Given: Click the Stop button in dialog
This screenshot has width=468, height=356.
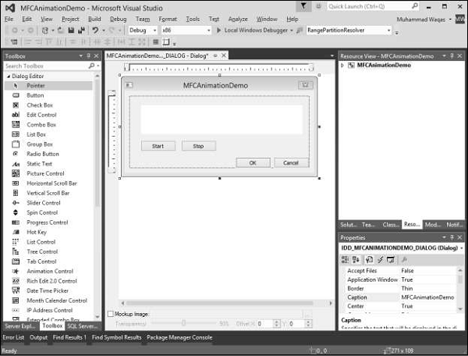Looking at the screenshot, I should 198,146.
